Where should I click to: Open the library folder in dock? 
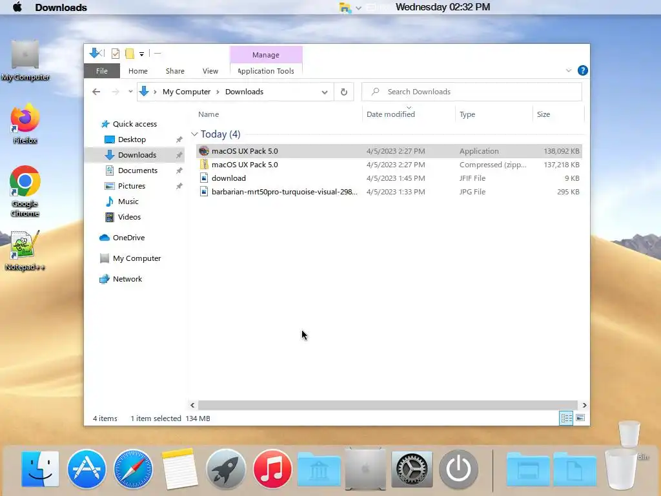pos(319,470)
